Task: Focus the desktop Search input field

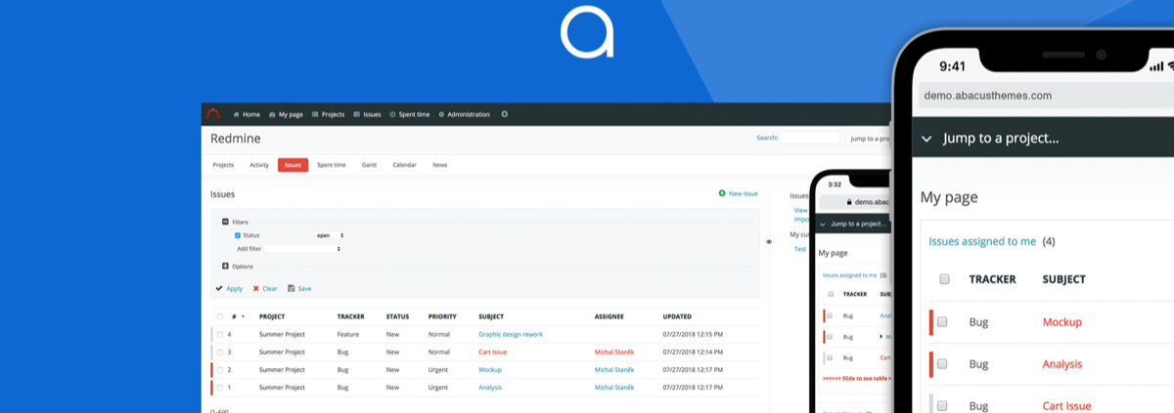Action: click(809, 139)
